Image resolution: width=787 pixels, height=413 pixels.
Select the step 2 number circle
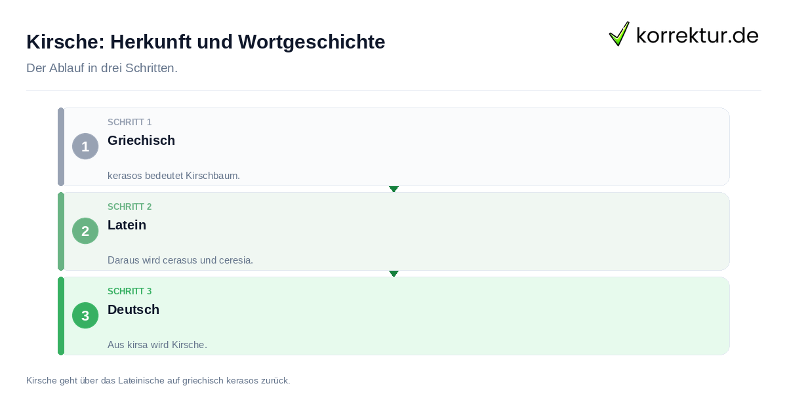coord(85,231)
